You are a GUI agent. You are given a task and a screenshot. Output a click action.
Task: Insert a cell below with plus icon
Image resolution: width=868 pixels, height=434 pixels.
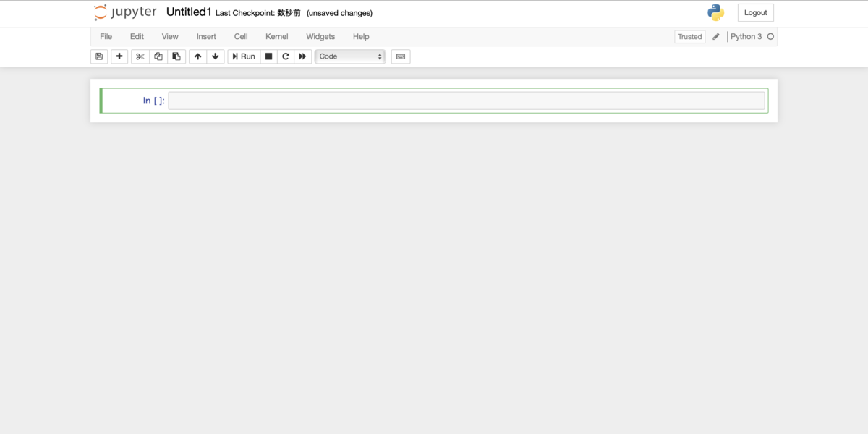point(119,56)
